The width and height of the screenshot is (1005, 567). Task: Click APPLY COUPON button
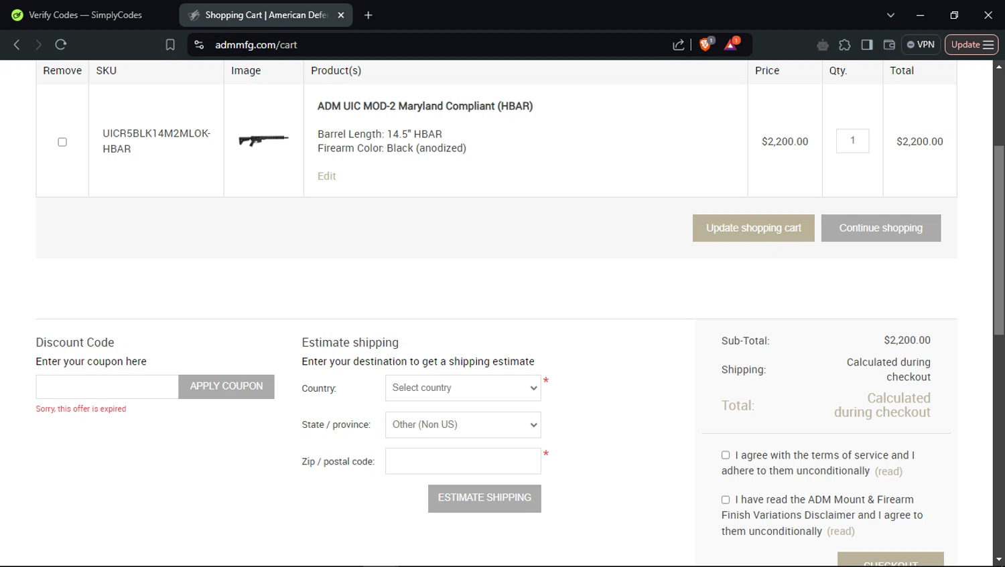(226, 387)
